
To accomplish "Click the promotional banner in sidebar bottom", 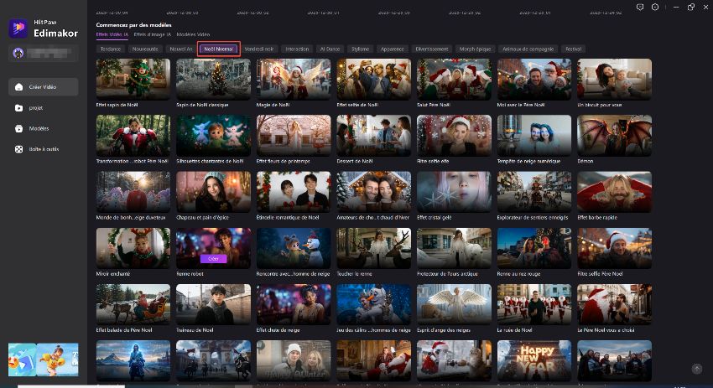I will (x=43, y=359).
